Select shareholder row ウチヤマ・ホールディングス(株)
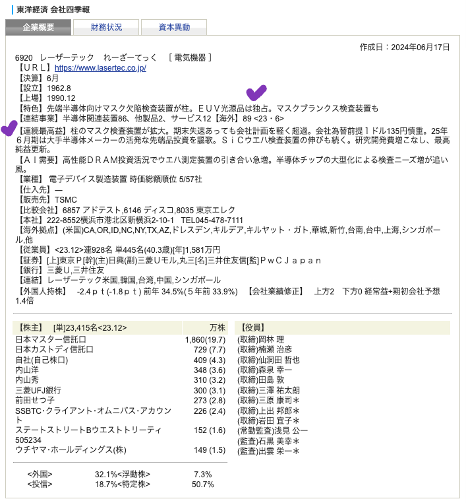466x503 pixels. [x=71, y=450]
